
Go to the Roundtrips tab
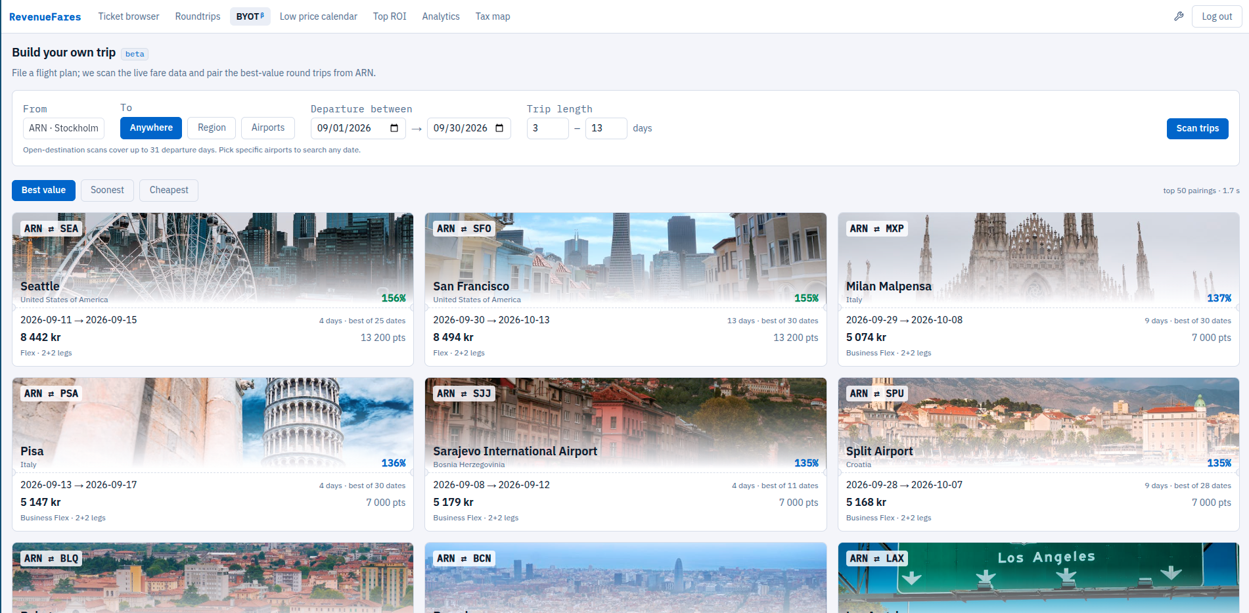point(198,16)
